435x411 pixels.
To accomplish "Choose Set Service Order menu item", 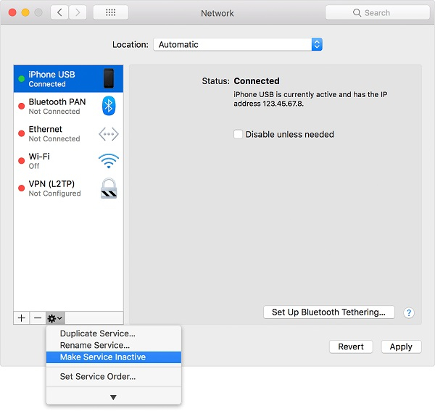I will (98, 376).
